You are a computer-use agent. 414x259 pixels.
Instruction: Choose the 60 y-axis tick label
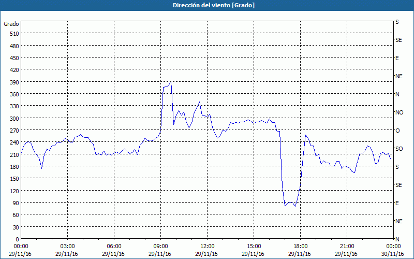(x=16, y=215)
